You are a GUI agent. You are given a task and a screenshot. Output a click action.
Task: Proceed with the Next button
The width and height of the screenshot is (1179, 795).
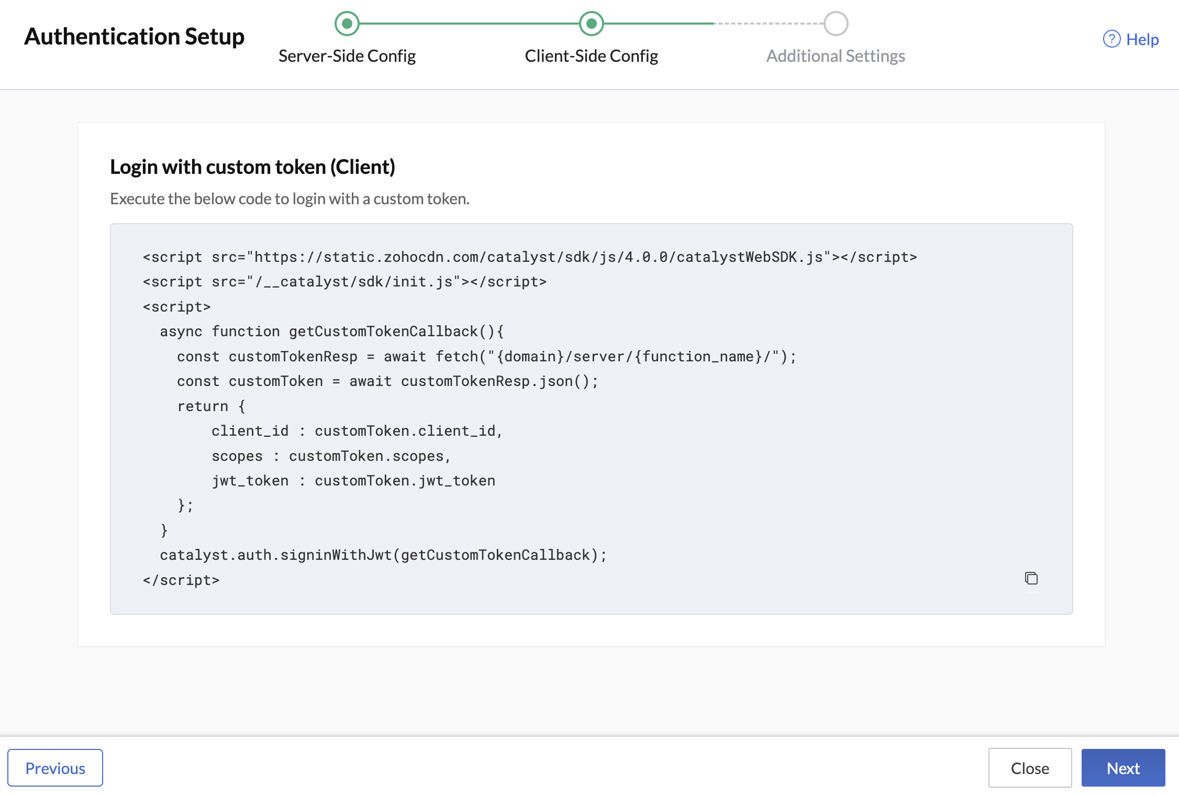pos(1122,767)
